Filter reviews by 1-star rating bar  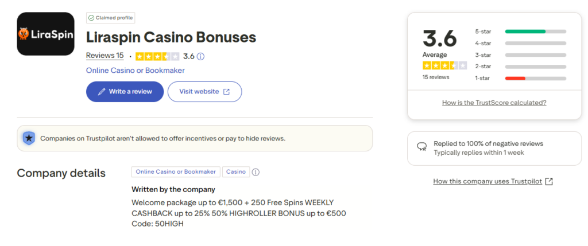(x=535, y=78)
